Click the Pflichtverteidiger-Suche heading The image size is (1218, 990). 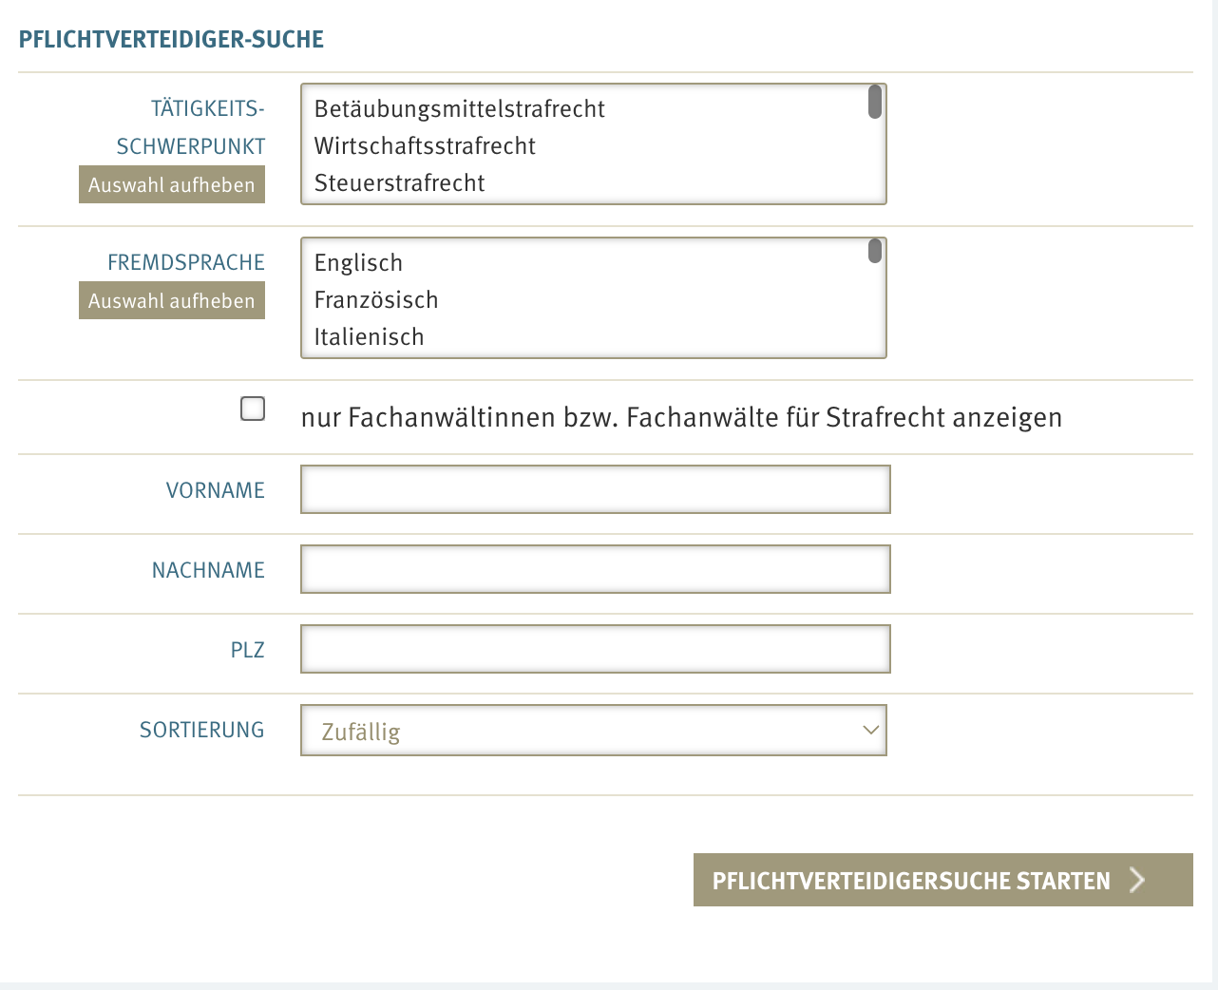(173, 40)
